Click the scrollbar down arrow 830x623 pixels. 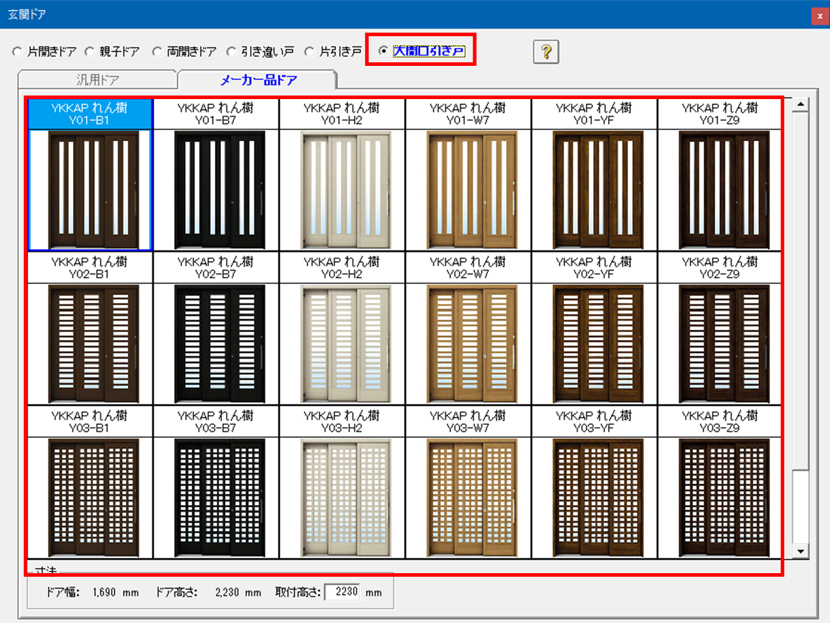click(x=800, y=551)
